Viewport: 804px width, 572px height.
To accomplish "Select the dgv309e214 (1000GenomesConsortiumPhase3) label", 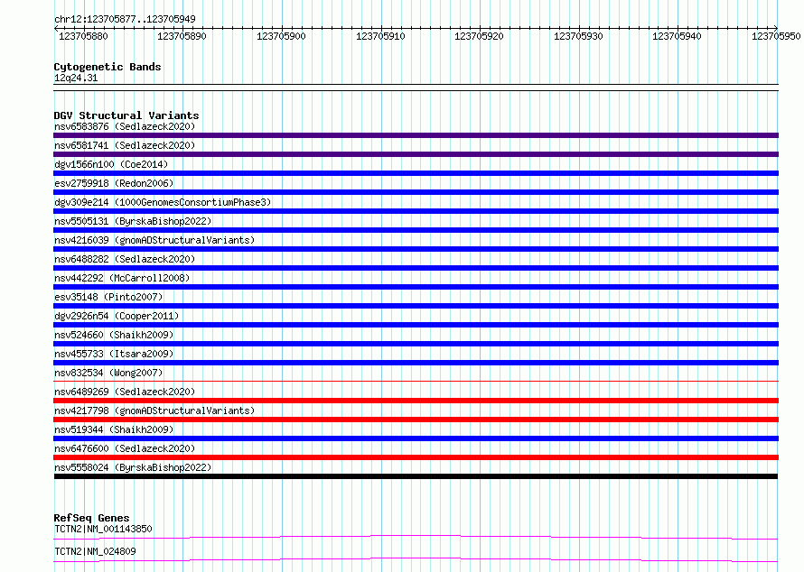I will click(x=163, y=202).
